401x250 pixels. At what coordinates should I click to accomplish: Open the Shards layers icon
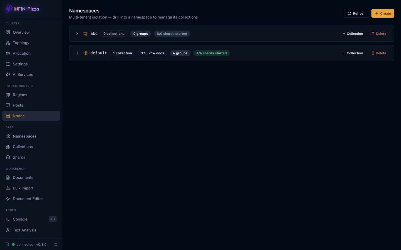[x=8, y=157]
